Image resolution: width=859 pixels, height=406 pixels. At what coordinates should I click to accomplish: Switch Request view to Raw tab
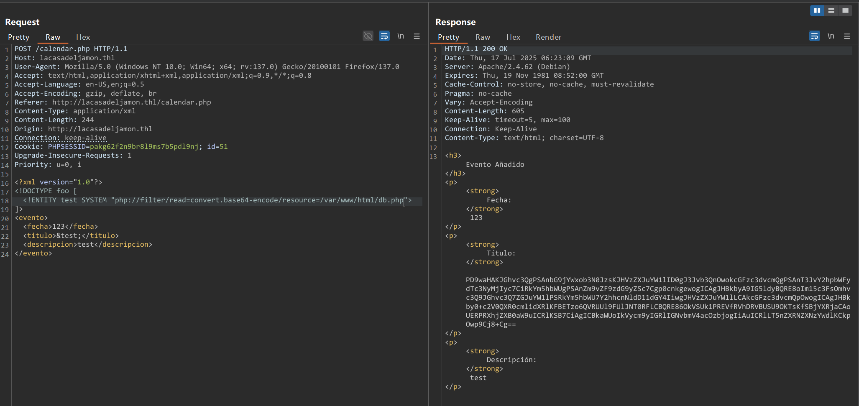point(53,37)
